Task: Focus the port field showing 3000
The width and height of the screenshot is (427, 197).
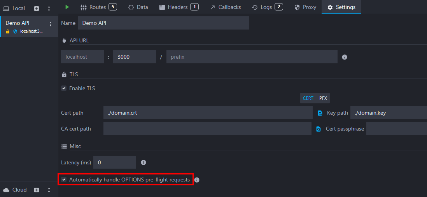Action: (x=134, y=57)
